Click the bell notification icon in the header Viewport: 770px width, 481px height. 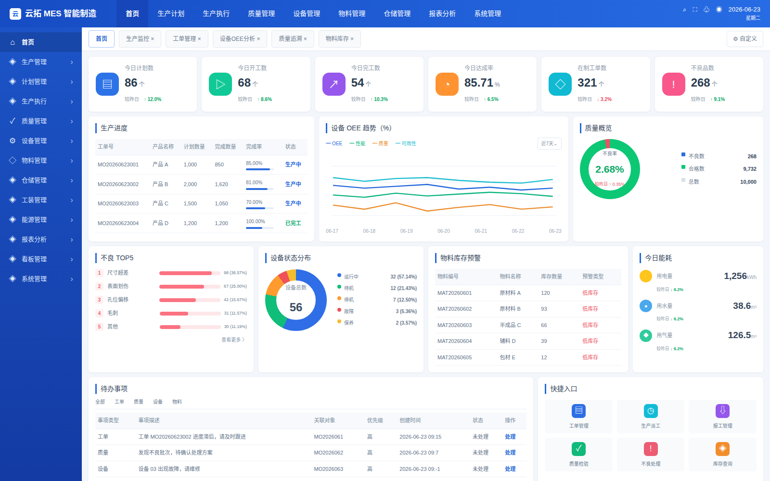click(706, 10)
